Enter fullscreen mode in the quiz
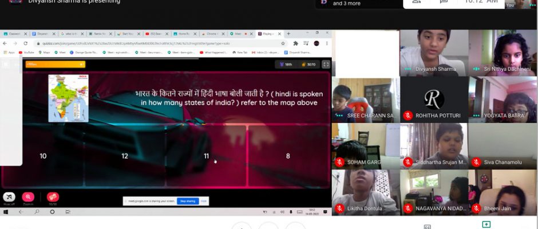The width and height of the screenshot is (538, 229). (326, 64)
